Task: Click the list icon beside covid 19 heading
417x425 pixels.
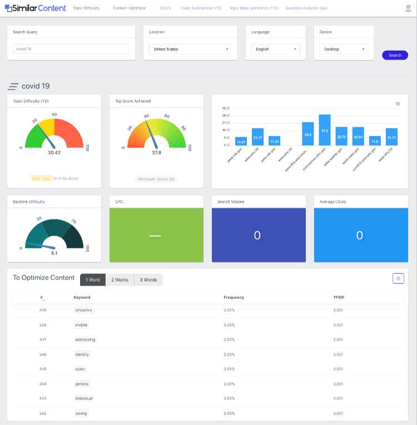Action: (x=13, y=87)
